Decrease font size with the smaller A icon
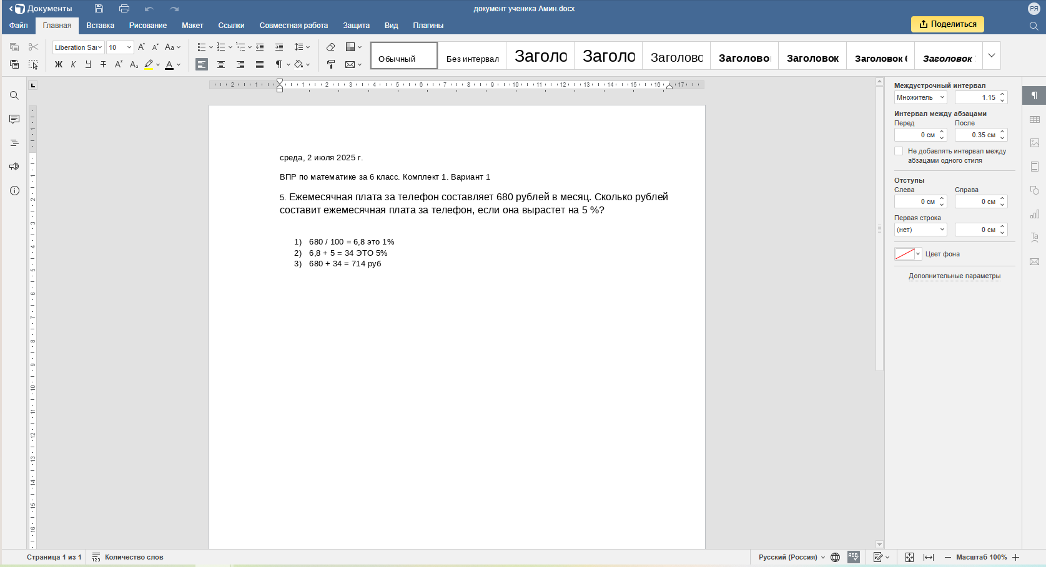1046x567 pixels. pyautogui.click(x=155, y=47)
